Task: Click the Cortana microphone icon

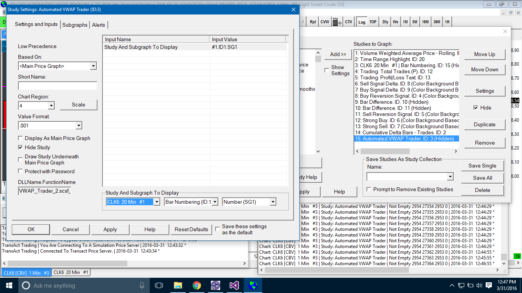Action: [x=142, y=285]
